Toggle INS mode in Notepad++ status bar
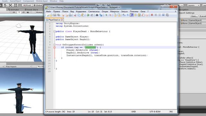 click(171, 112)
